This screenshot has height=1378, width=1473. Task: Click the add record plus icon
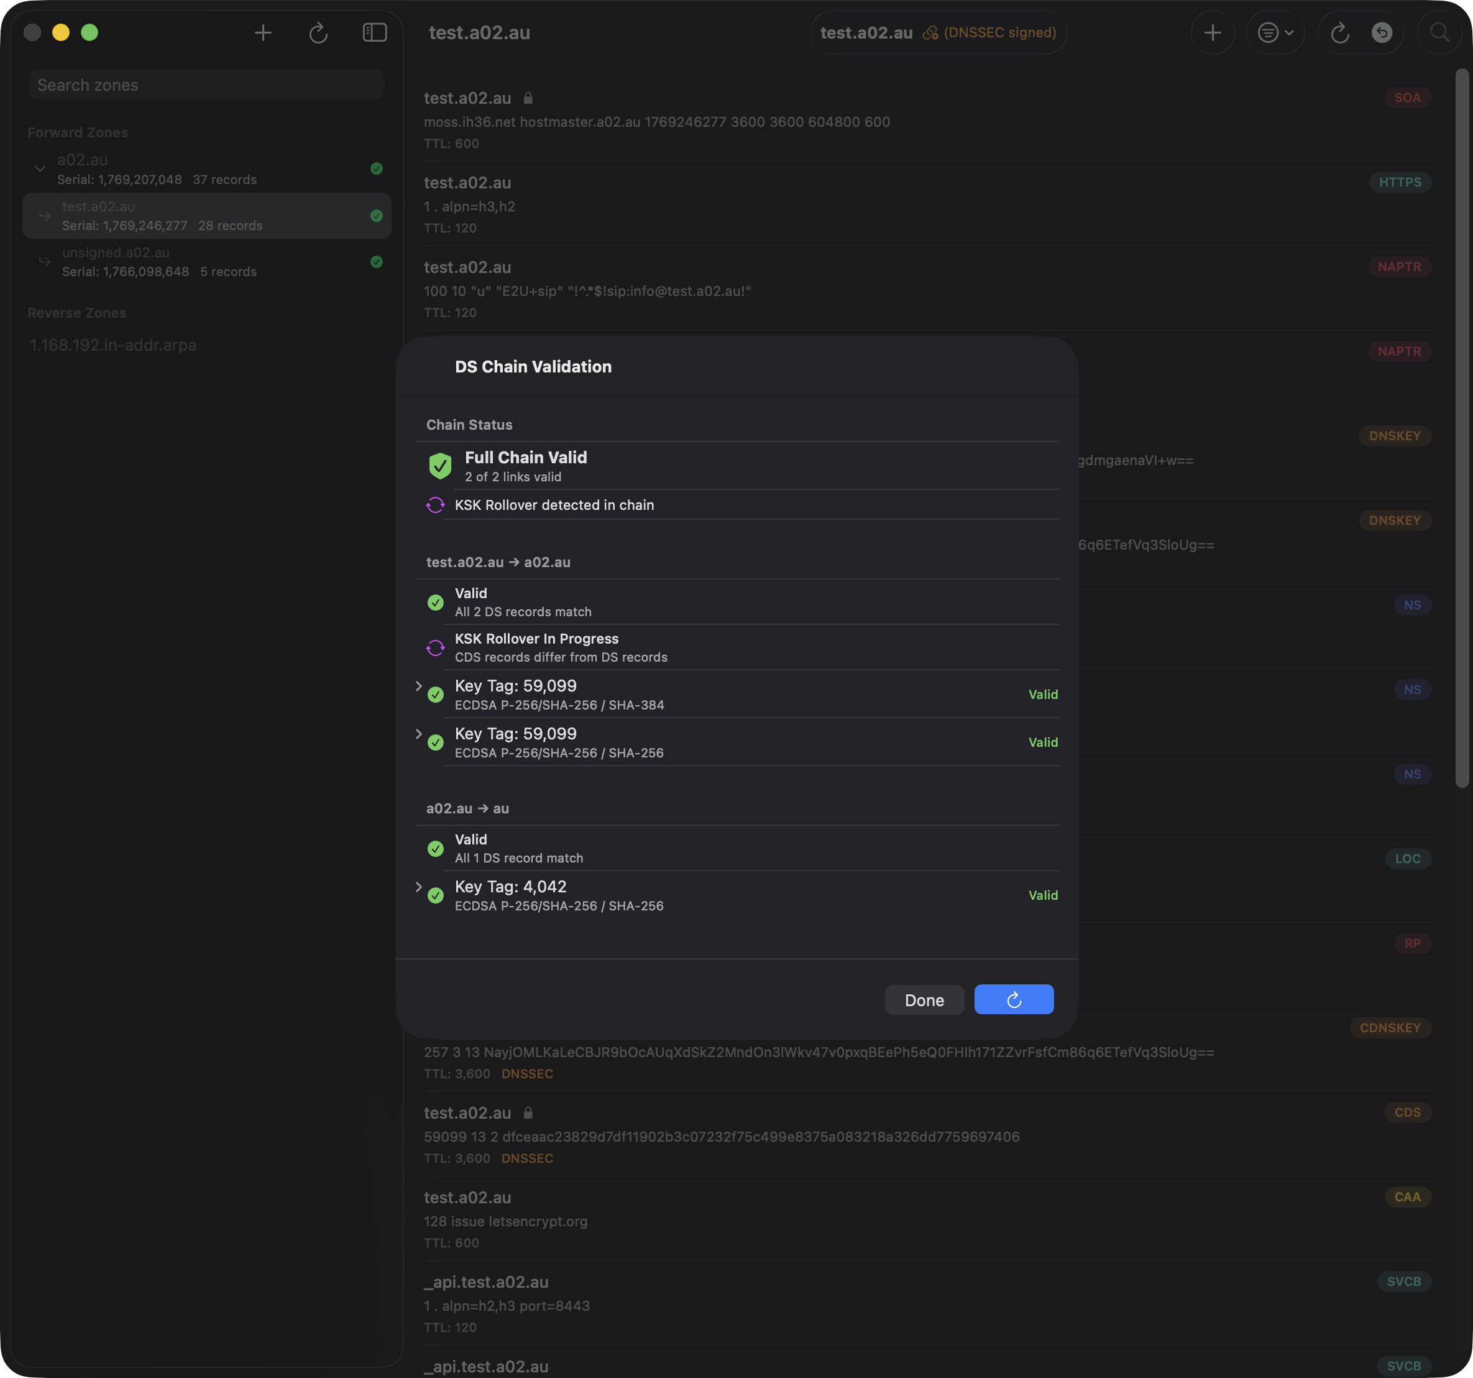click(1212, 32)
